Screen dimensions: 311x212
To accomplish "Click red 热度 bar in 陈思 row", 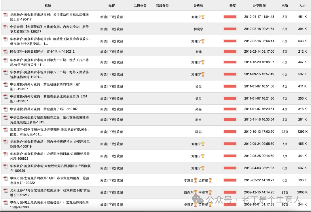I will click(230, 132).
